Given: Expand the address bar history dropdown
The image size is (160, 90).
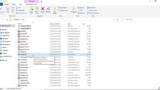Looking at the screenshot, I should 113,19.
